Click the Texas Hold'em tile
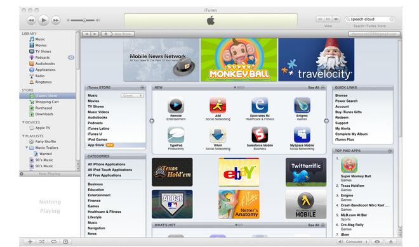The width and height of the screenshot is (419, 247). point(172,172)
